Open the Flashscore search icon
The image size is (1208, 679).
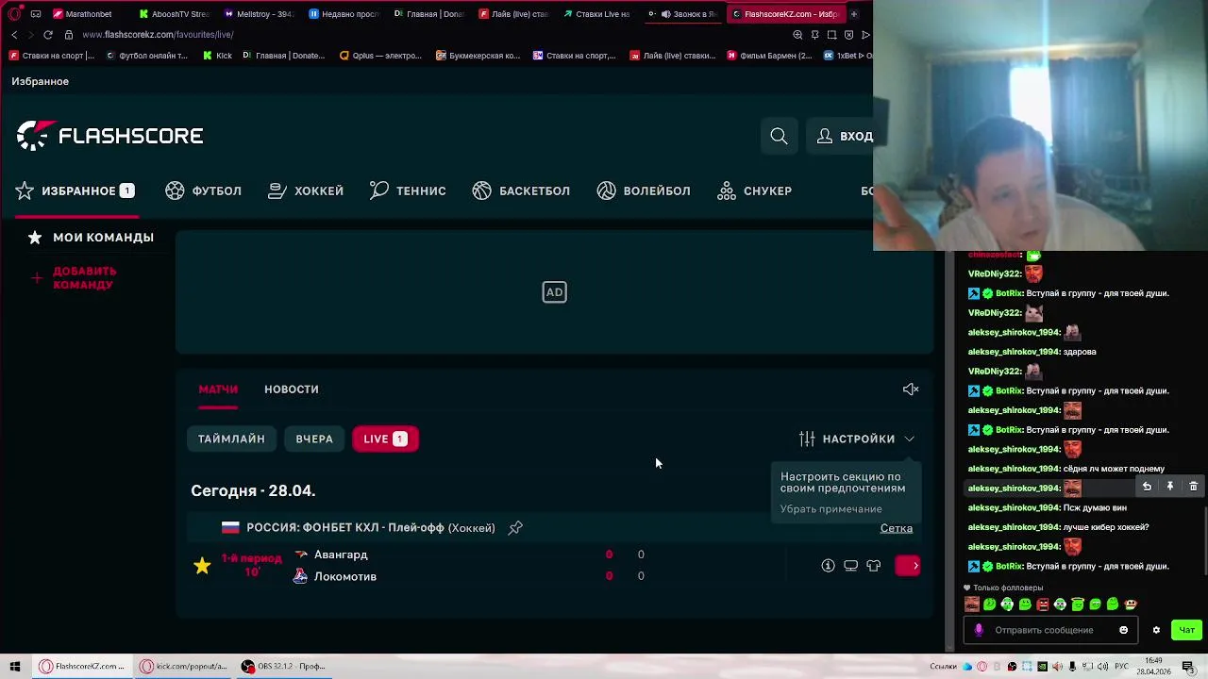tap(779, 137)
